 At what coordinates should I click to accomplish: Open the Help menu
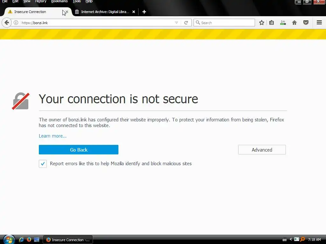[89, 1]
